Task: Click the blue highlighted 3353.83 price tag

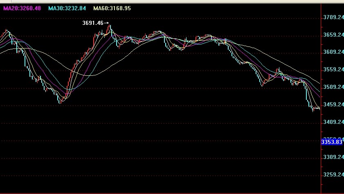Action: pyautogui.click(x=332, y=142)
